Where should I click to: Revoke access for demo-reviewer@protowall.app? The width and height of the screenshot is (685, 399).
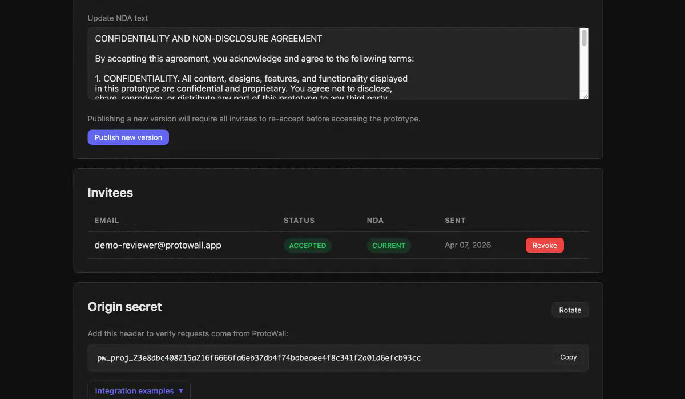pos(545,245)
